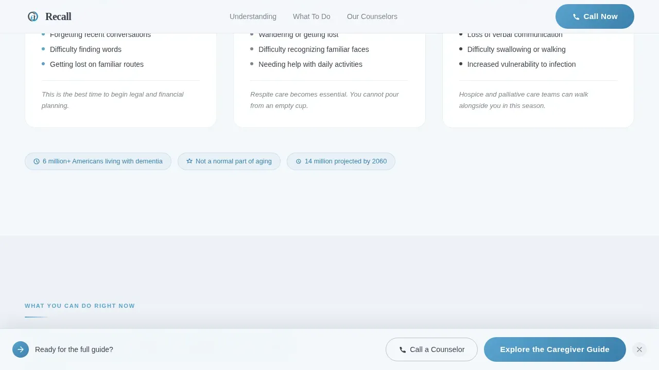Click the phone icon in Call a Counselor
Screen dimensions: 659x370
pos(403,349)
